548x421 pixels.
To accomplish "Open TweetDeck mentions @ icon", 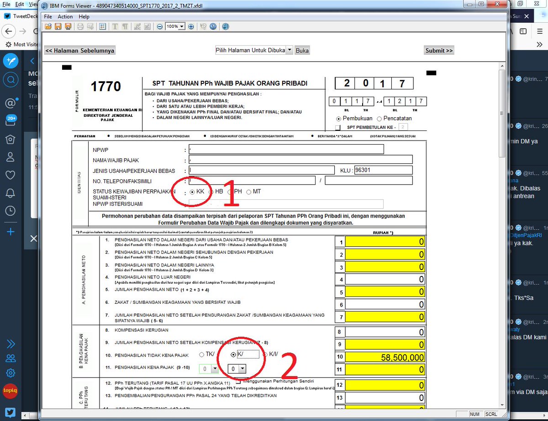I will click(11, 103).
